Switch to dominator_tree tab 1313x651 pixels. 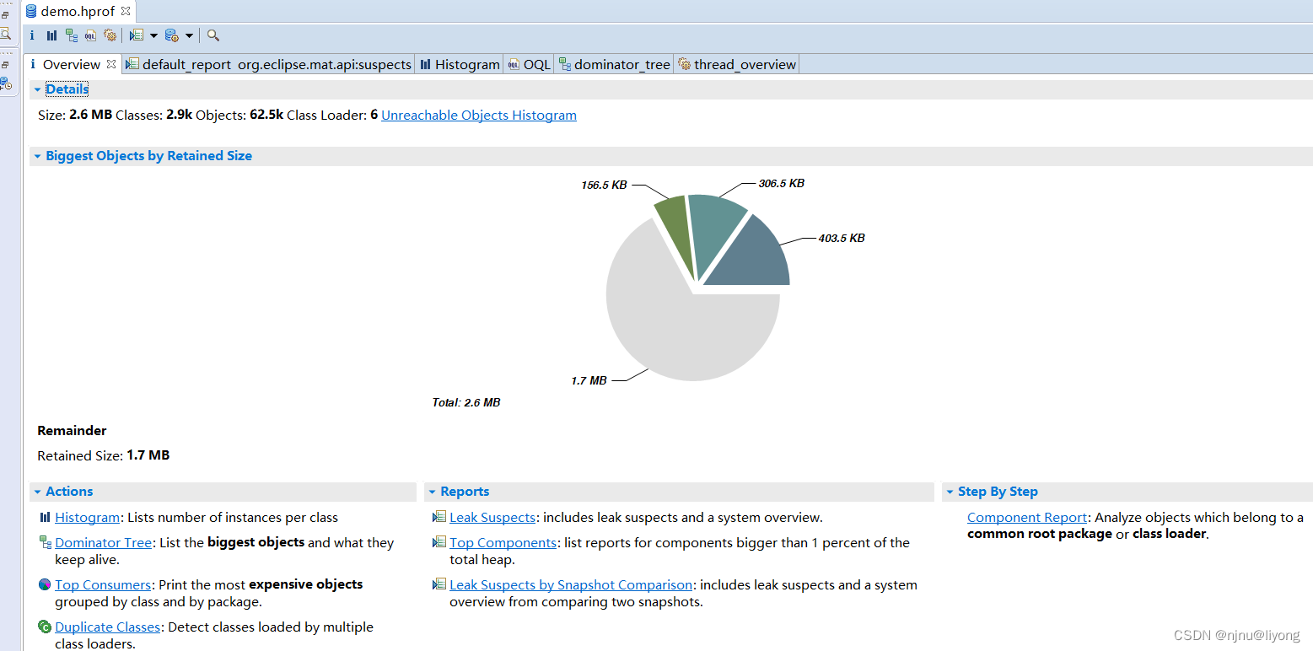point(614,64)
